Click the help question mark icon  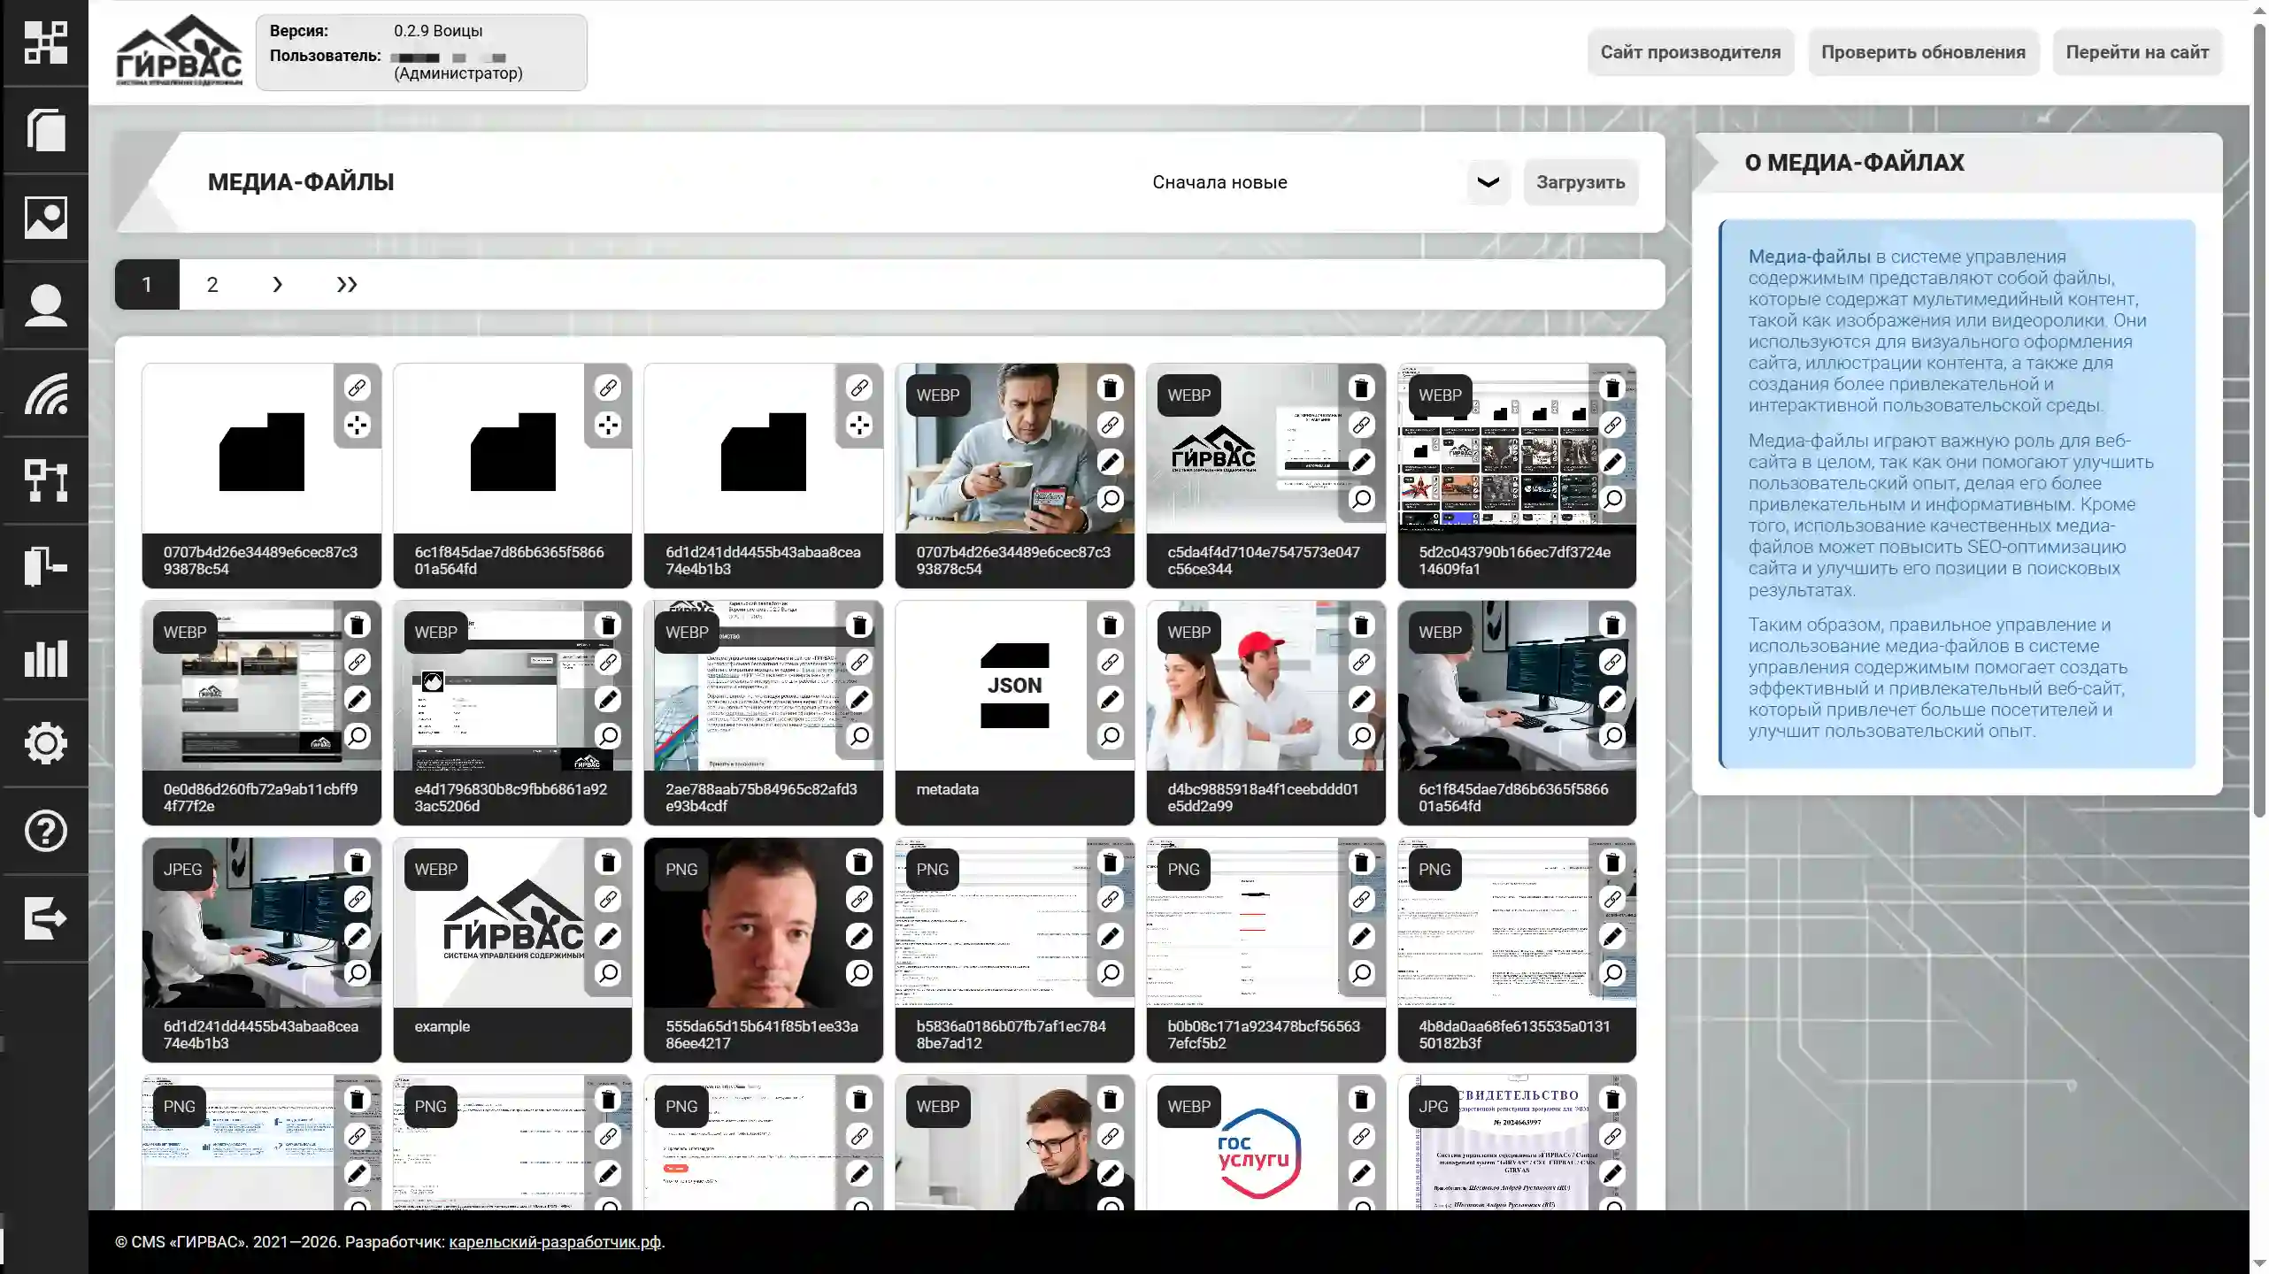coord(45,831)
